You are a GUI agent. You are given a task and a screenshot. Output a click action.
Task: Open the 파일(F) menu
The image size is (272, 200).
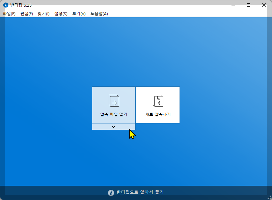(x=9, y=13)
